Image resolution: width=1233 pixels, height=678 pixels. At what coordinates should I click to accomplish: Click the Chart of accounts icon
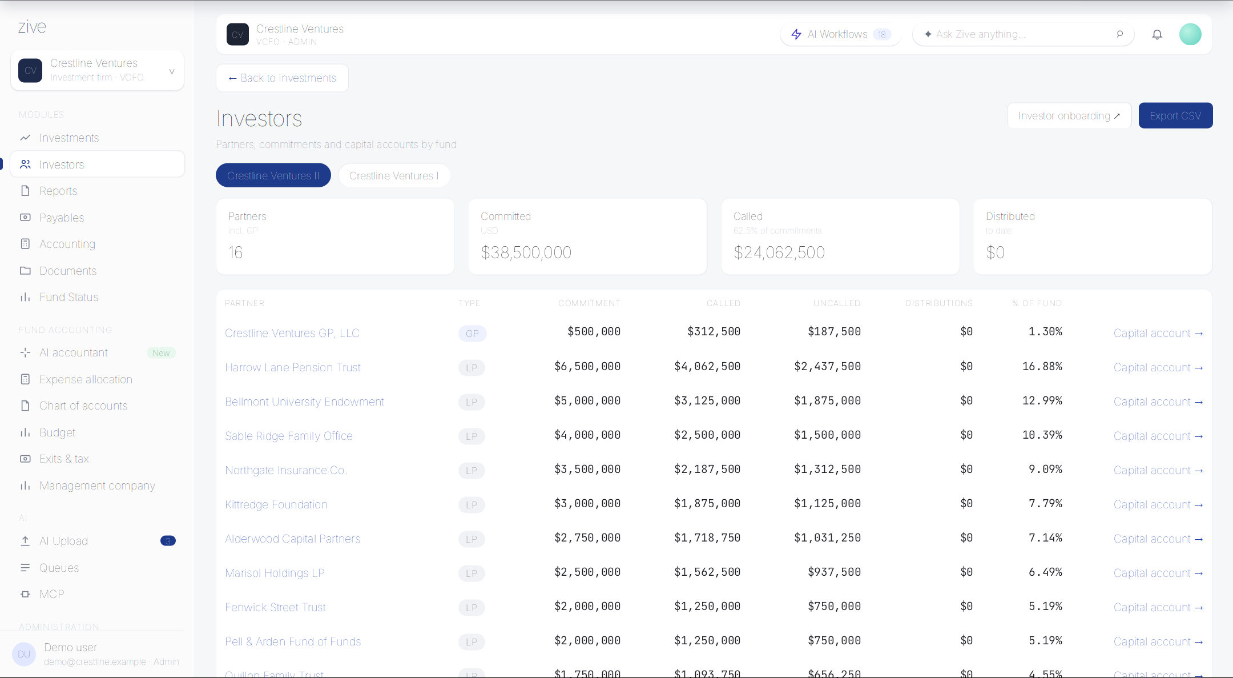[25, 406]
